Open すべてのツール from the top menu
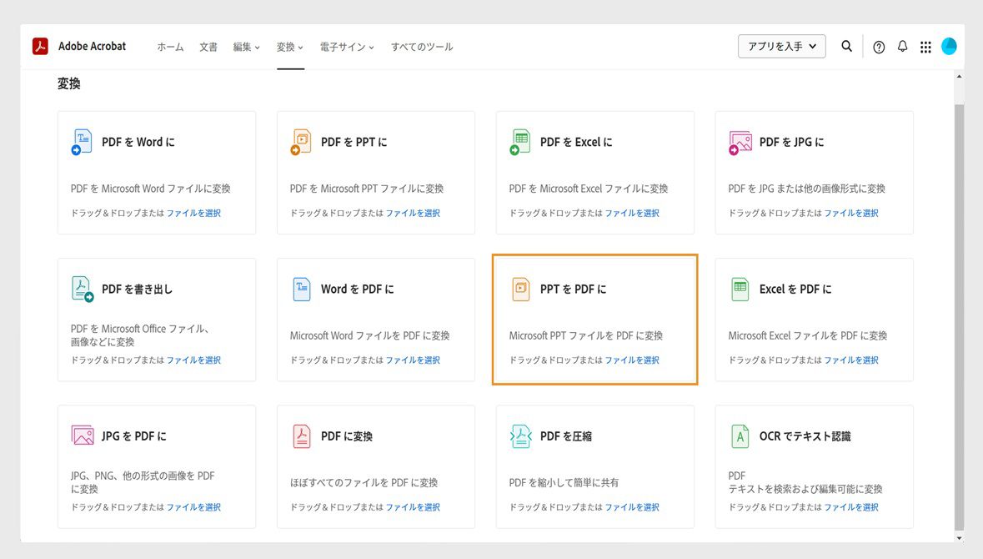This screenshot has width=983, height=559. click(x=424, y=47)
